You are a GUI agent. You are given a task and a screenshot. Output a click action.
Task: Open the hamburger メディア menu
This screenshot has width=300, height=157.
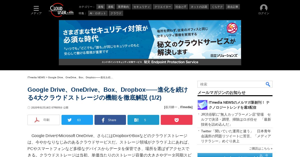point(36,10)
